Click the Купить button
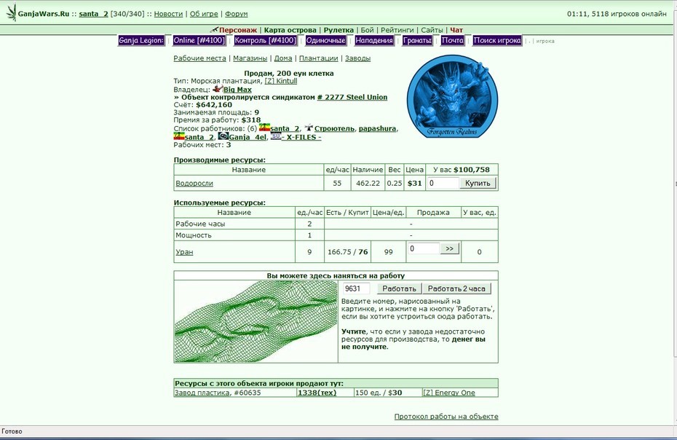Screen dimensions: 677x440 pyautogui.click(x=478, y=183)
